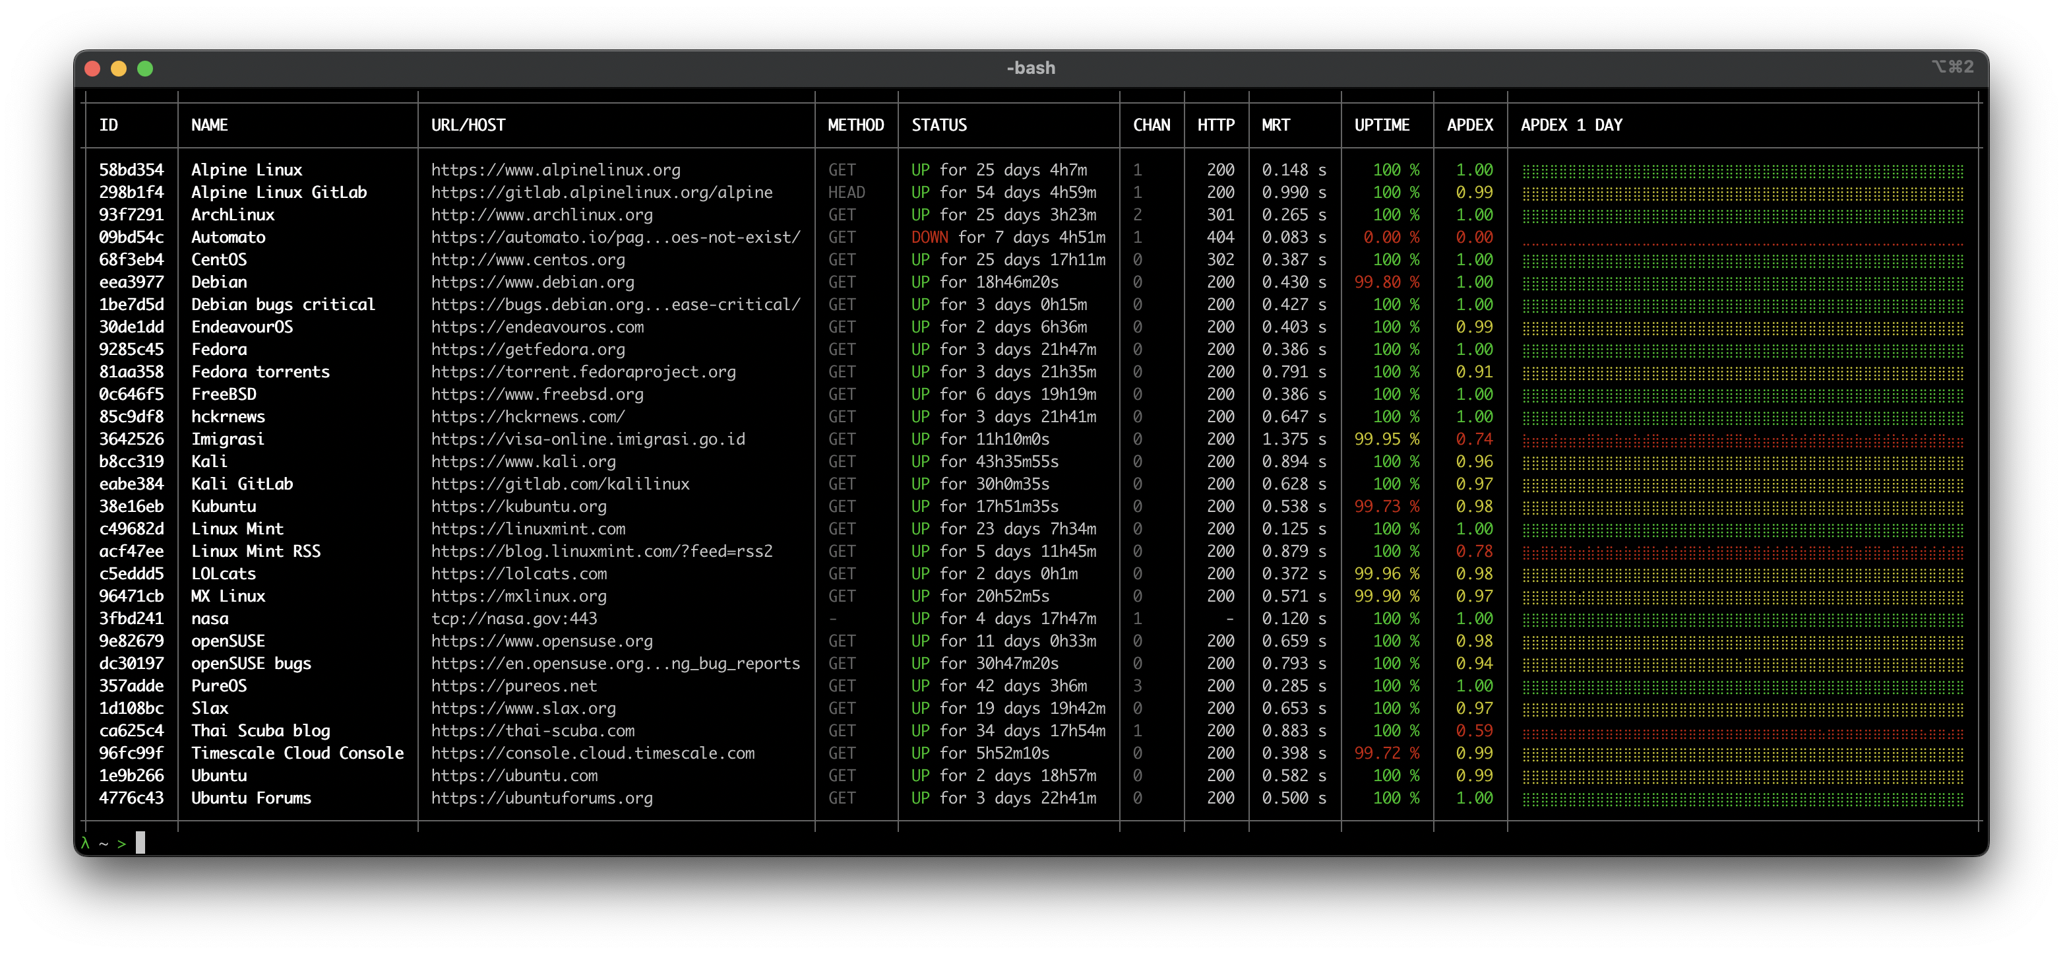Click the tcp://nasa.gov:443 host entry

tap(513, 618)
